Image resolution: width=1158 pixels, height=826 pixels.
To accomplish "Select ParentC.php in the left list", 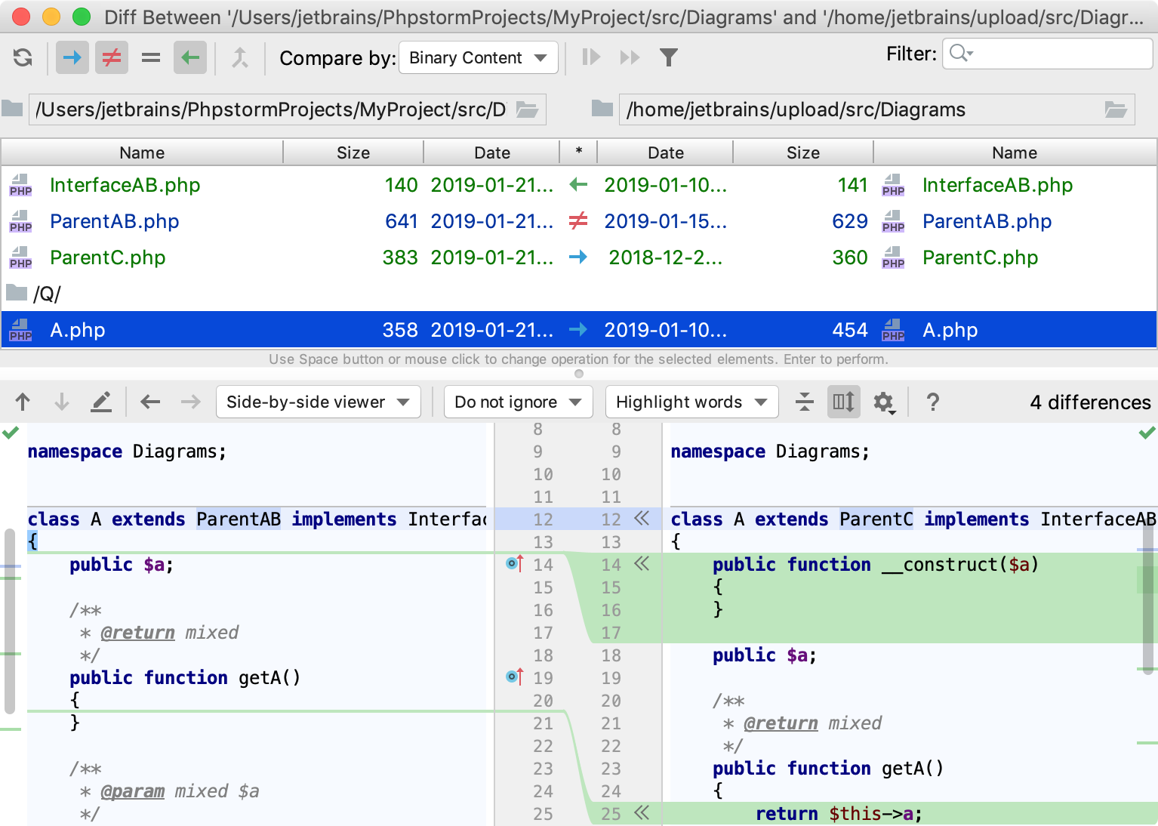I will (x=107, y=257).
